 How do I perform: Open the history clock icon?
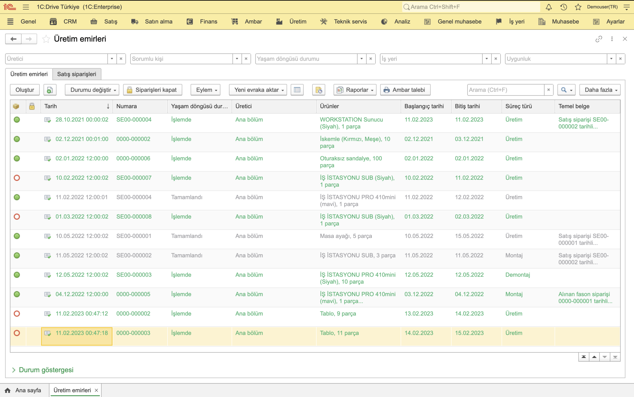pyautogui.click(x=563, y=7)
